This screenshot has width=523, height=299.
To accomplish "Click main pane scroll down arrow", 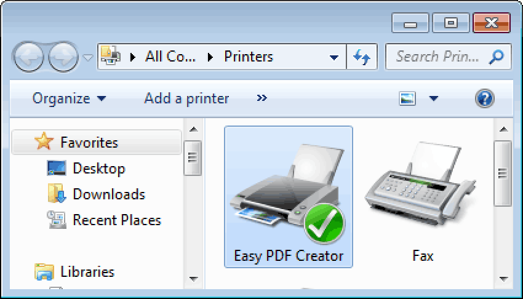I will point(504,279).
